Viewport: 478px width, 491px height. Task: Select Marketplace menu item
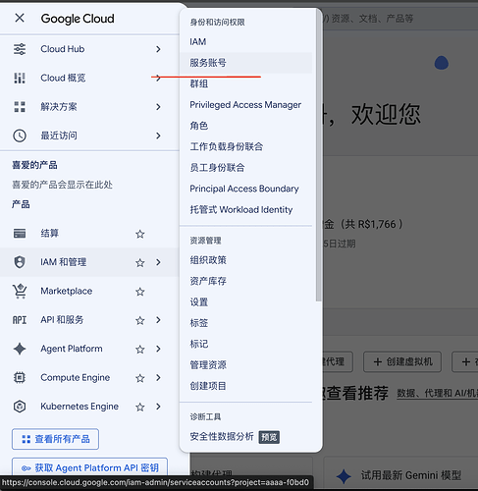click(89, 291)
